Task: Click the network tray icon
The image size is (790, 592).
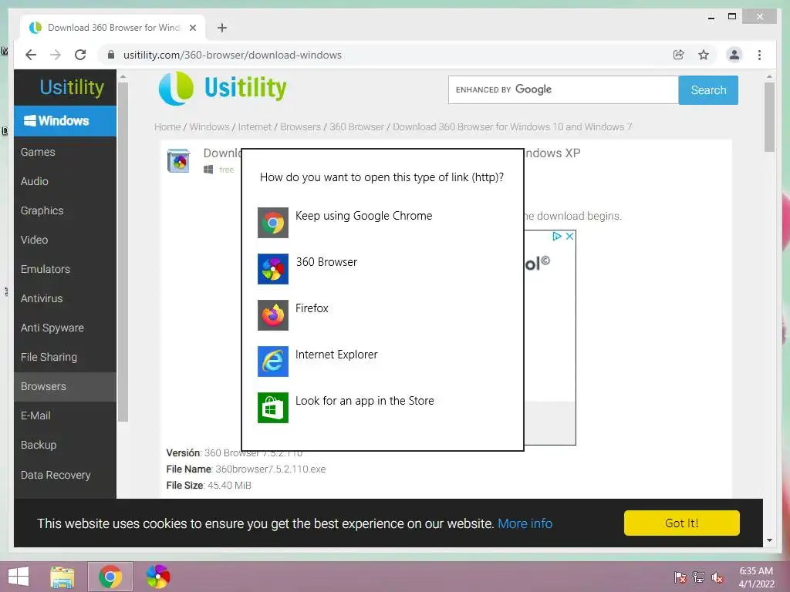Action: pos(699,577)
